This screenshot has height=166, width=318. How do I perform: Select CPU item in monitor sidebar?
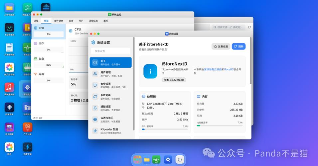(49, 32)
